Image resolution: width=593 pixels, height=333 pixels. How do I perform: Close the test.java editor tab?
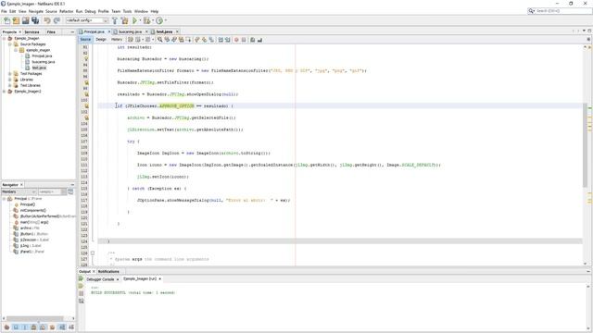177,31
